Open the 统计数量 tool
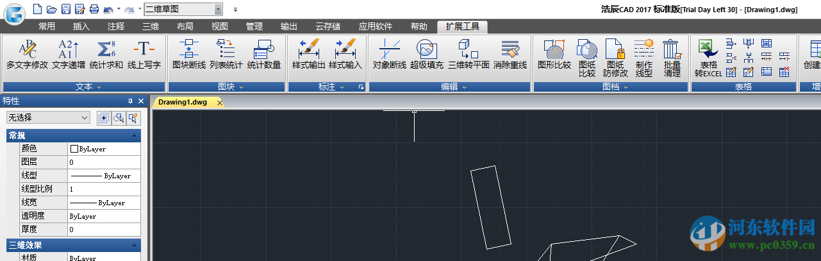 pos(264,55)
